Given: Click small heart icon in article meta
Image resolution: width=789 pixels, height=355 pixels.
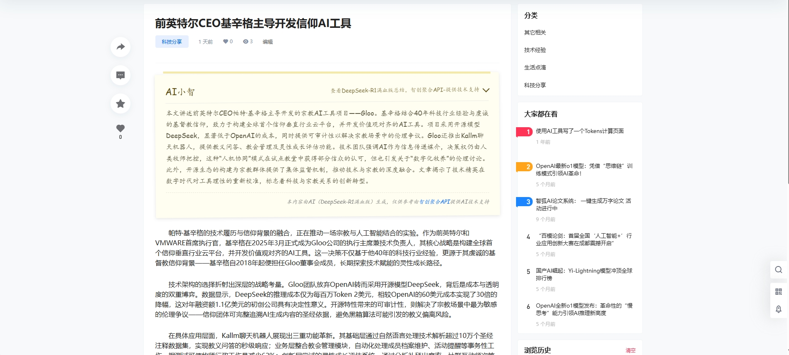Looking at the screenshot, I should tap(226, 42).
